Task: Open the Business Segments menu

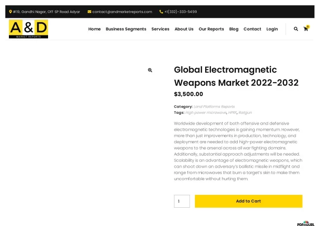Action: (126, 29)
